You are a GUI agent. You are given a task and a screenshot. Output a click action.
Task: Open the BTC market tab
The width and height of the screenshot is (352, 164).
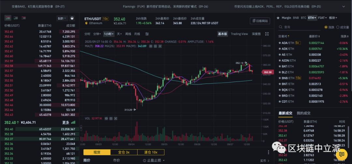click(x=303, y=18)
